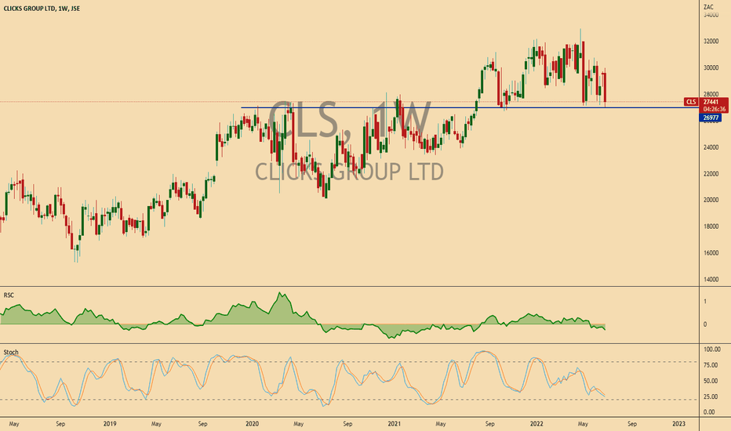
Task: Click the 18000 price axis value
Action: (711, 227)
